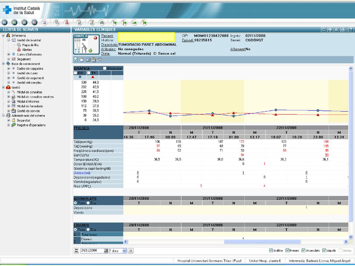Click the notepad with pencil toolbar icon
Viewport: 355px width, 266px height.
pos(92,23)
